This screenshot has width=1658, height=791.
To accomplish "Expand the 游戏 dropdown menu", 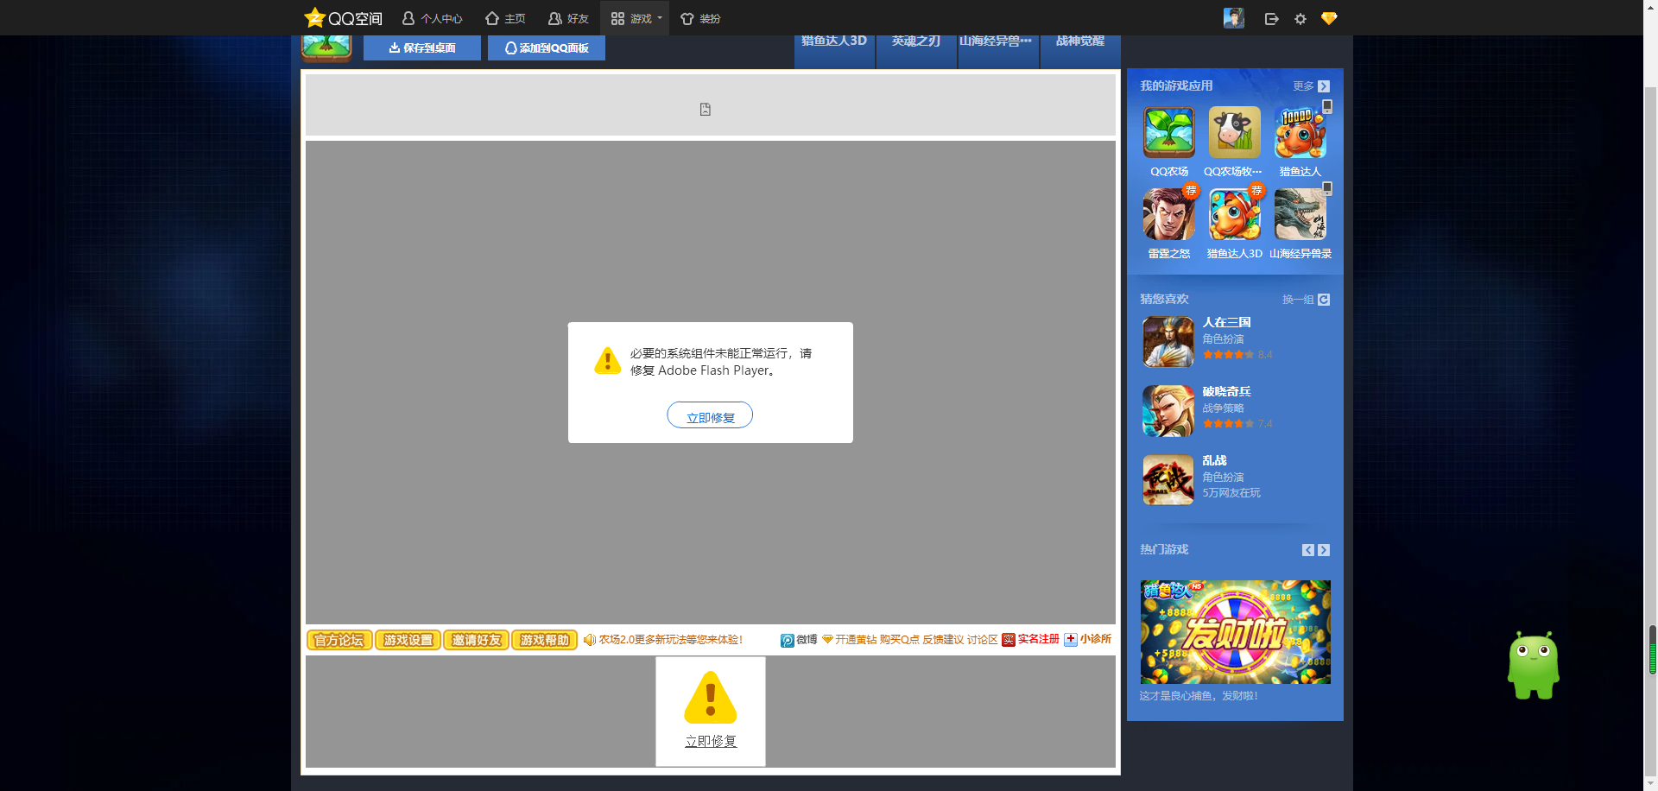I will tap(636, 18).
